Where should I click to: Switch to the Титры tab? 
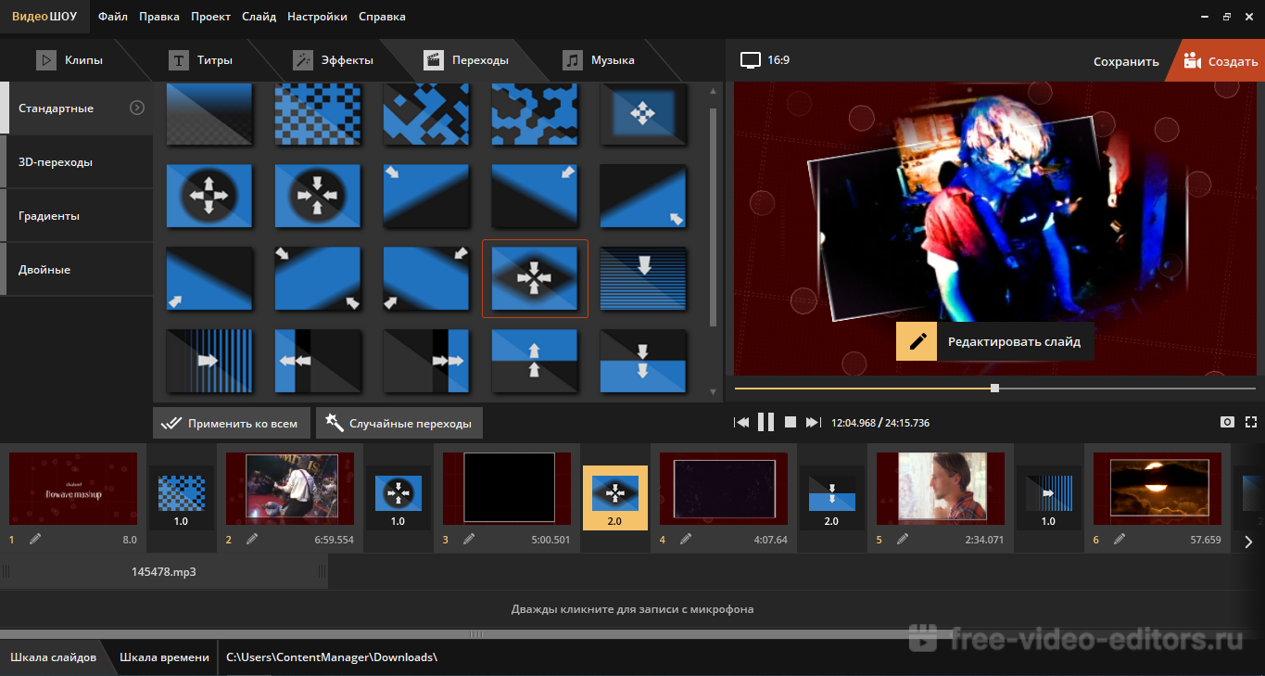click(x=201, y=60)
